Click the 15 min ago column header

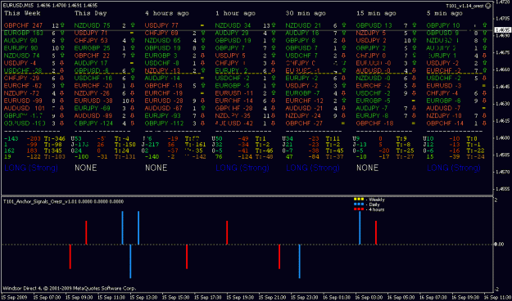(x=376, y=14)
